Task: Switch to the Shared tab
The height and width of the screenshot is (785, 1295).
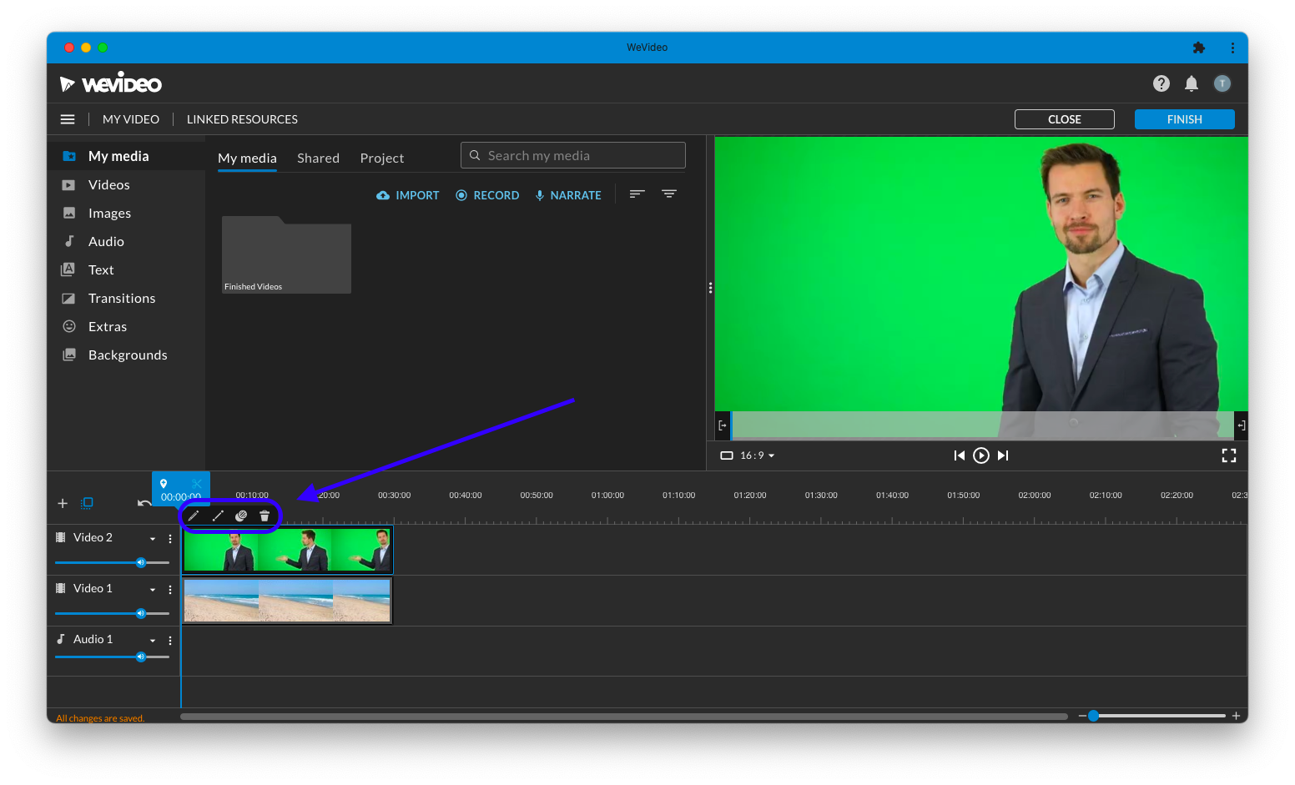Action: coord(319,158)
